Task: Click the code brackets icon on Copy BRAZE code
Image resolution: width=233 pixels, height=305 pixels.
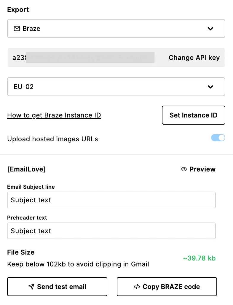Action: coord(137,287)
